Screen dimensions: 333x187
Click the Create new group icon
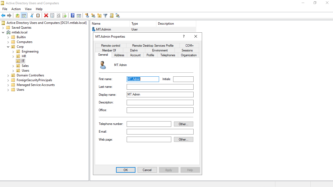93,15
